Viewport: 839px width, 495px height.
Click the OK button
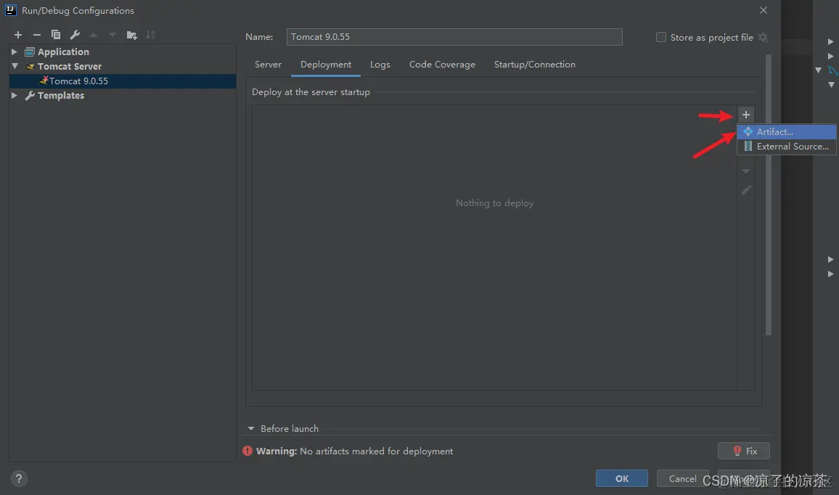click(x=622, y=478)
